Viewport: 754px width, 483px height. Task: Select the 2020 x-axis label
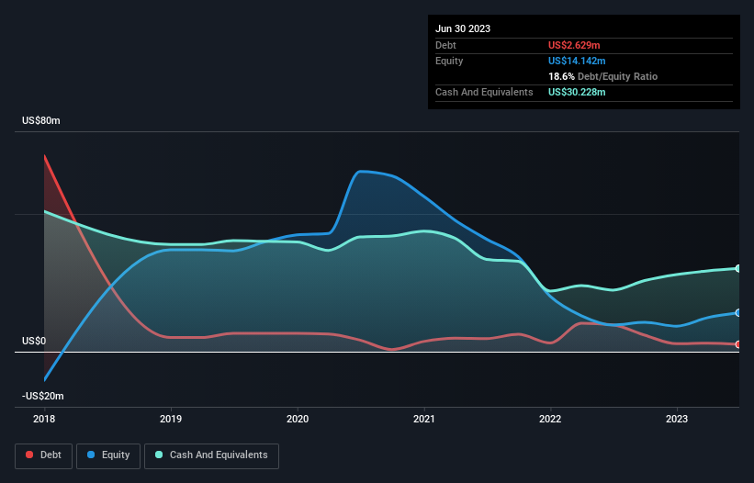[x=298, y=419]
